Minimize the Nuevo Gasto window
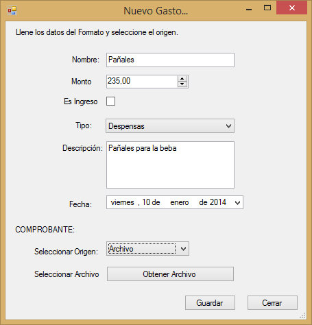312x325 pixels. pos(249,9)
